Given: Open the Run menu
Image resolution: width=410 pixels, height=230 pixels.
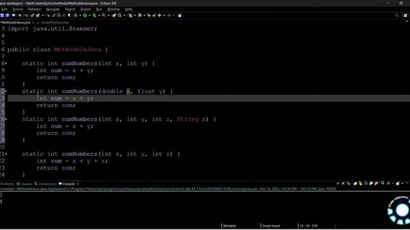Looking at the screenshot, I should (99, 9).
